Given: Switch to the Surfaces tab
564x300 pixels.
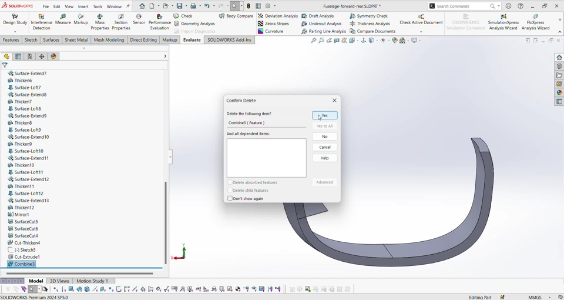Looking at the screenshot, I should pyautogui.click(x=51, y=40).
